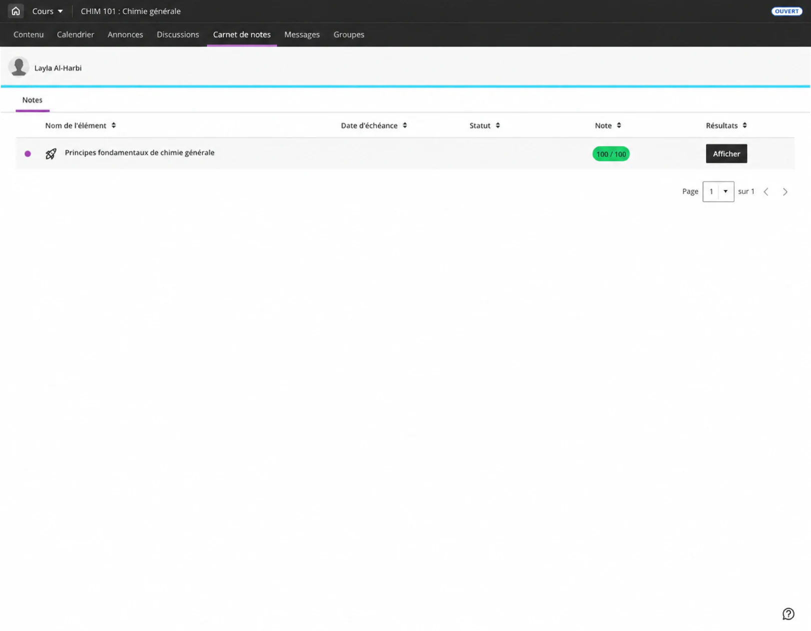Viewport: 811px width, 631px height.
Task: Click the purple unread dot indicator
Action: click(28, 154)
